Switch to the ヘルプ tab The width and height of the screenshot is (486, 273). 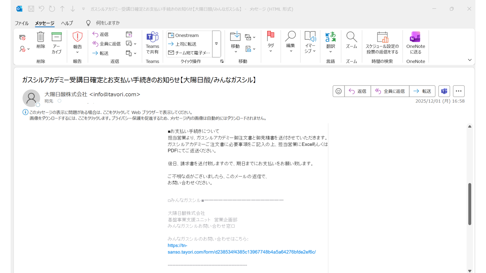click(x=67, y=23)
